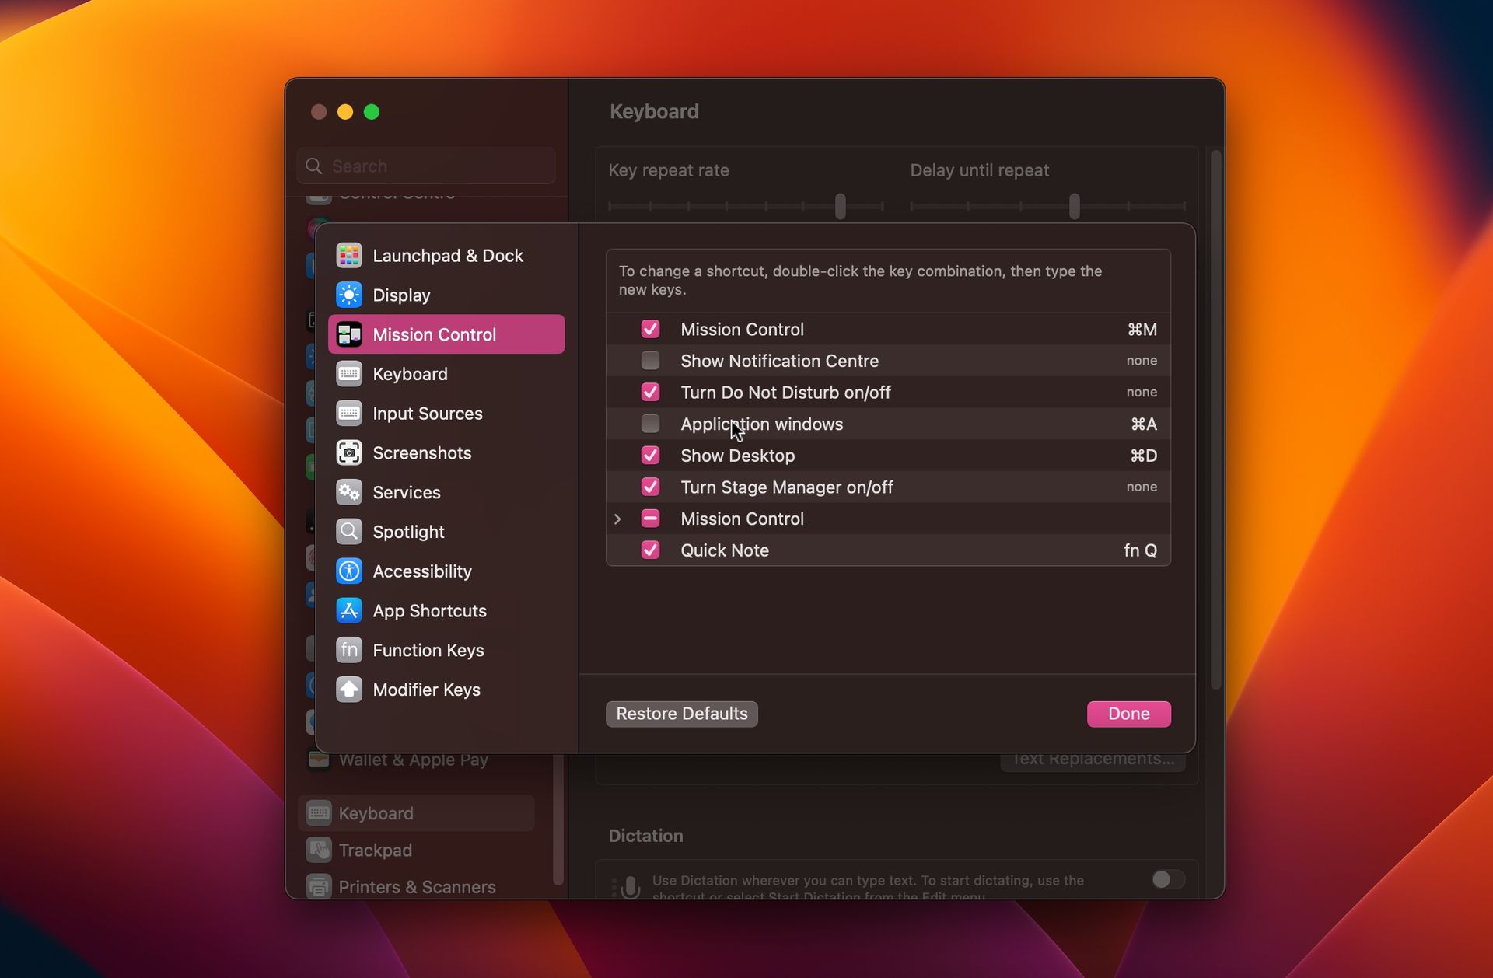Viewport: 1493px width, 978px height.
Task: Select the Spotlight magnifier icon
Action: pyautogui.click(x=349, y=531)
